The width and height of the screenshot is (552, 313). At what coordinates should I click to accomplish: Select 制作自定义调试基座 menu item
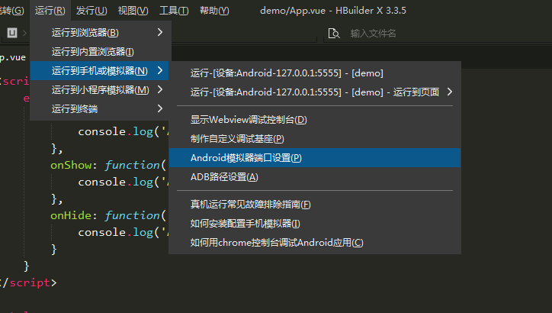tap(237, 139)
